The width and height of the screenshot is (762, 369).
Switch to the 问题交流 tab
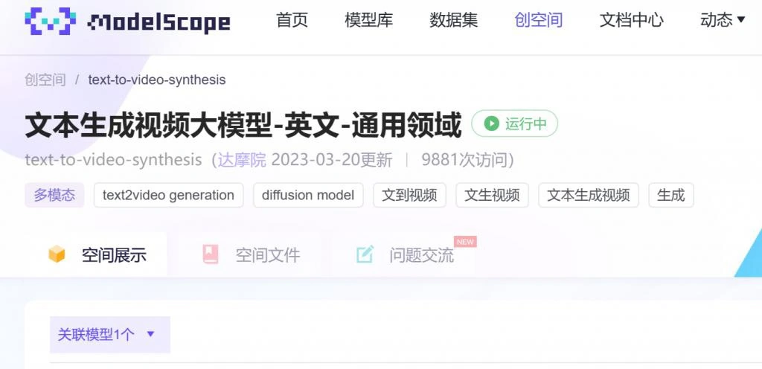pyautogui.click(x=405, y=254)
